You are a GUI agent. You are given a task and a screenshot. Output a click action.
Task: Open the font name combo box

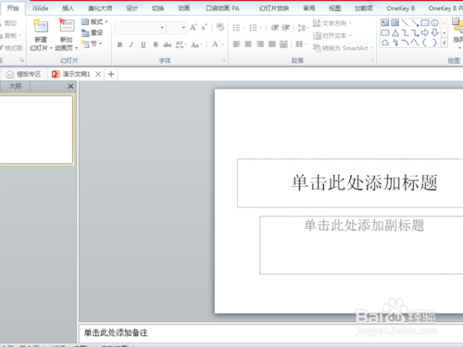click(x=140, y=28)
